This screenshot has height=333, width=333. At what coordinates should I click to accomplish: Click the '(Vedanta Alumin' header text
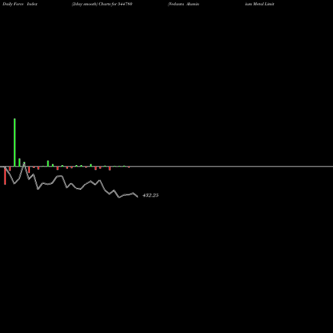point(183,4)
